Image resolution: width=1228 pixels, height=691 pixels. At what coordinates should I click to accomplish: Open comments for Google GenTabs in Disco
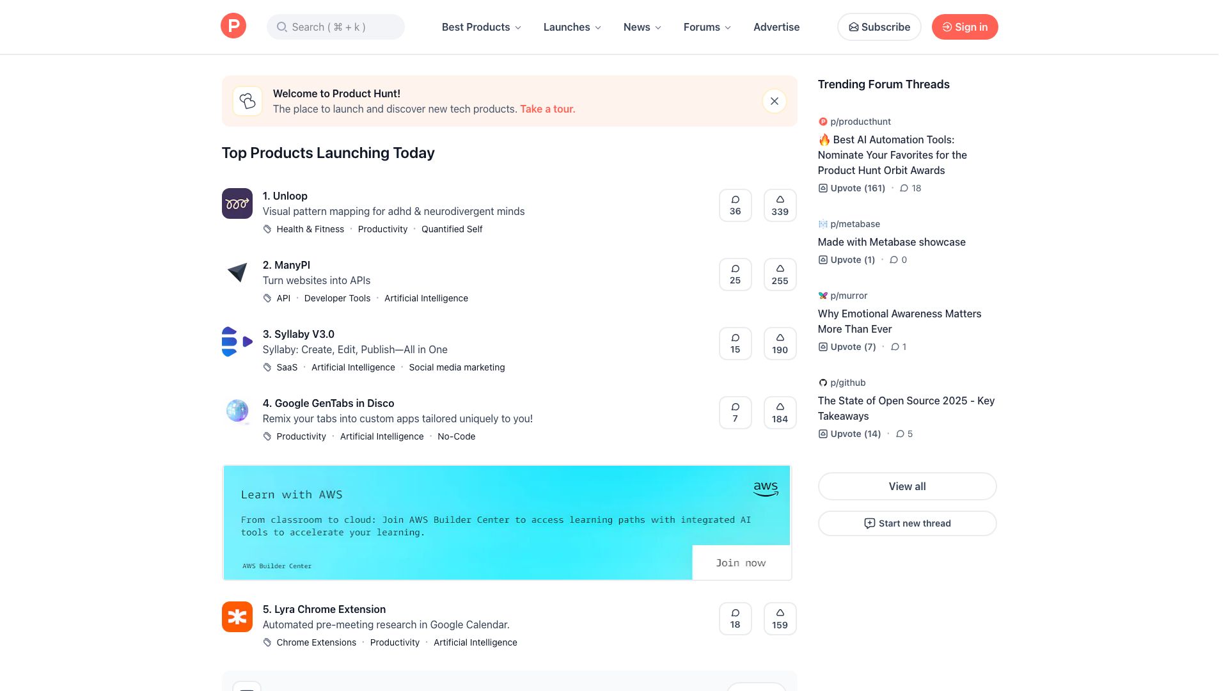coord(735,412)
